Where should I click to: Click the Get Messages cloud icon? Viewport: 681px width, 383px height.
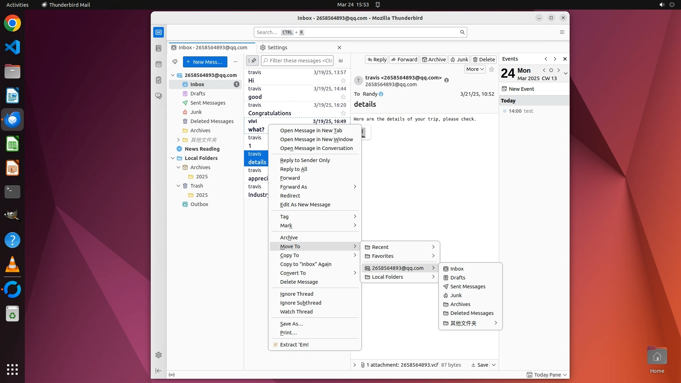click(175, 62)
